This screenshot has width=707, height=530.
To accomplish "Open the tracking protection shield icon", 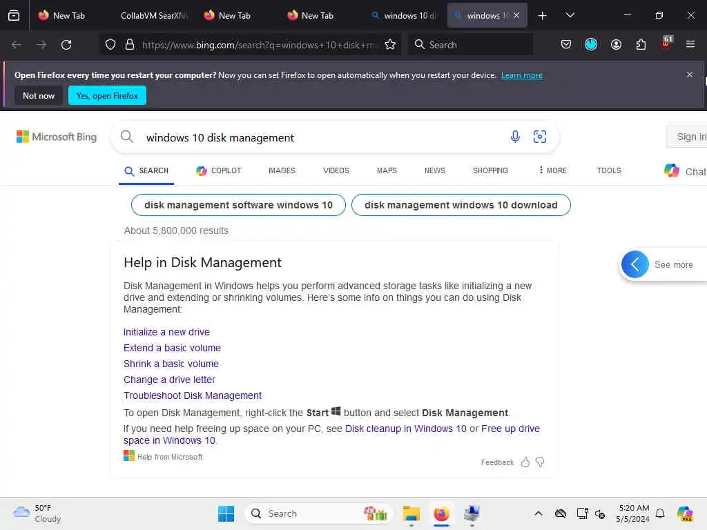I will point(110,45).
